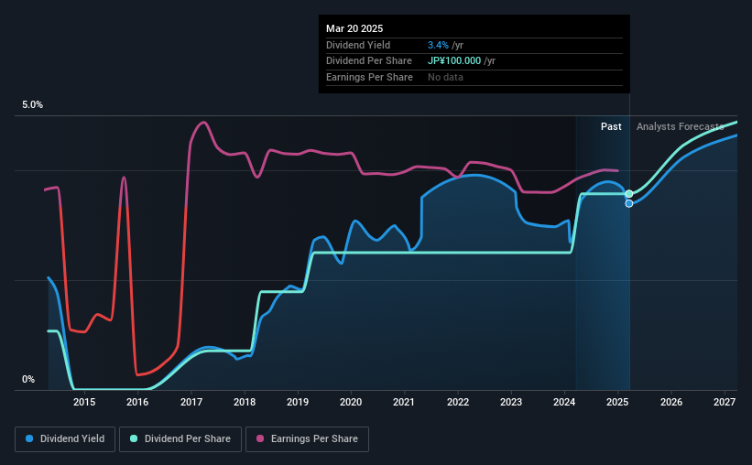Viewport: 752px width, 465px height.
Task: Select the teal Dividend Per Share data point marker
Action: coord(629,194)
